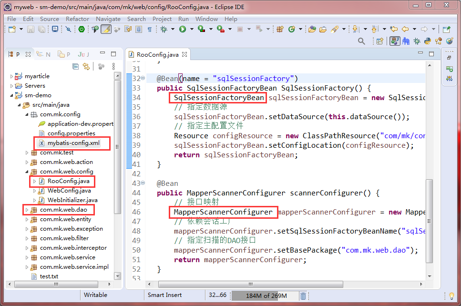This screenshot has width=461, height=306.
Task: Click the Debug bug icon in the toolbar
Action: [x=164, y=29]
